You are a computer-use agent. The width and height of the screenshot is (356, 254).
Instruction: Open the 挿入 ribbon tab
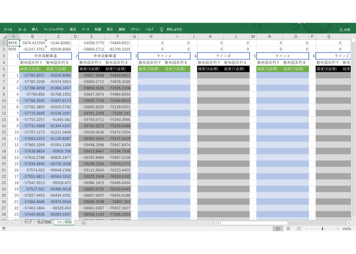click(x=35, y=29)
